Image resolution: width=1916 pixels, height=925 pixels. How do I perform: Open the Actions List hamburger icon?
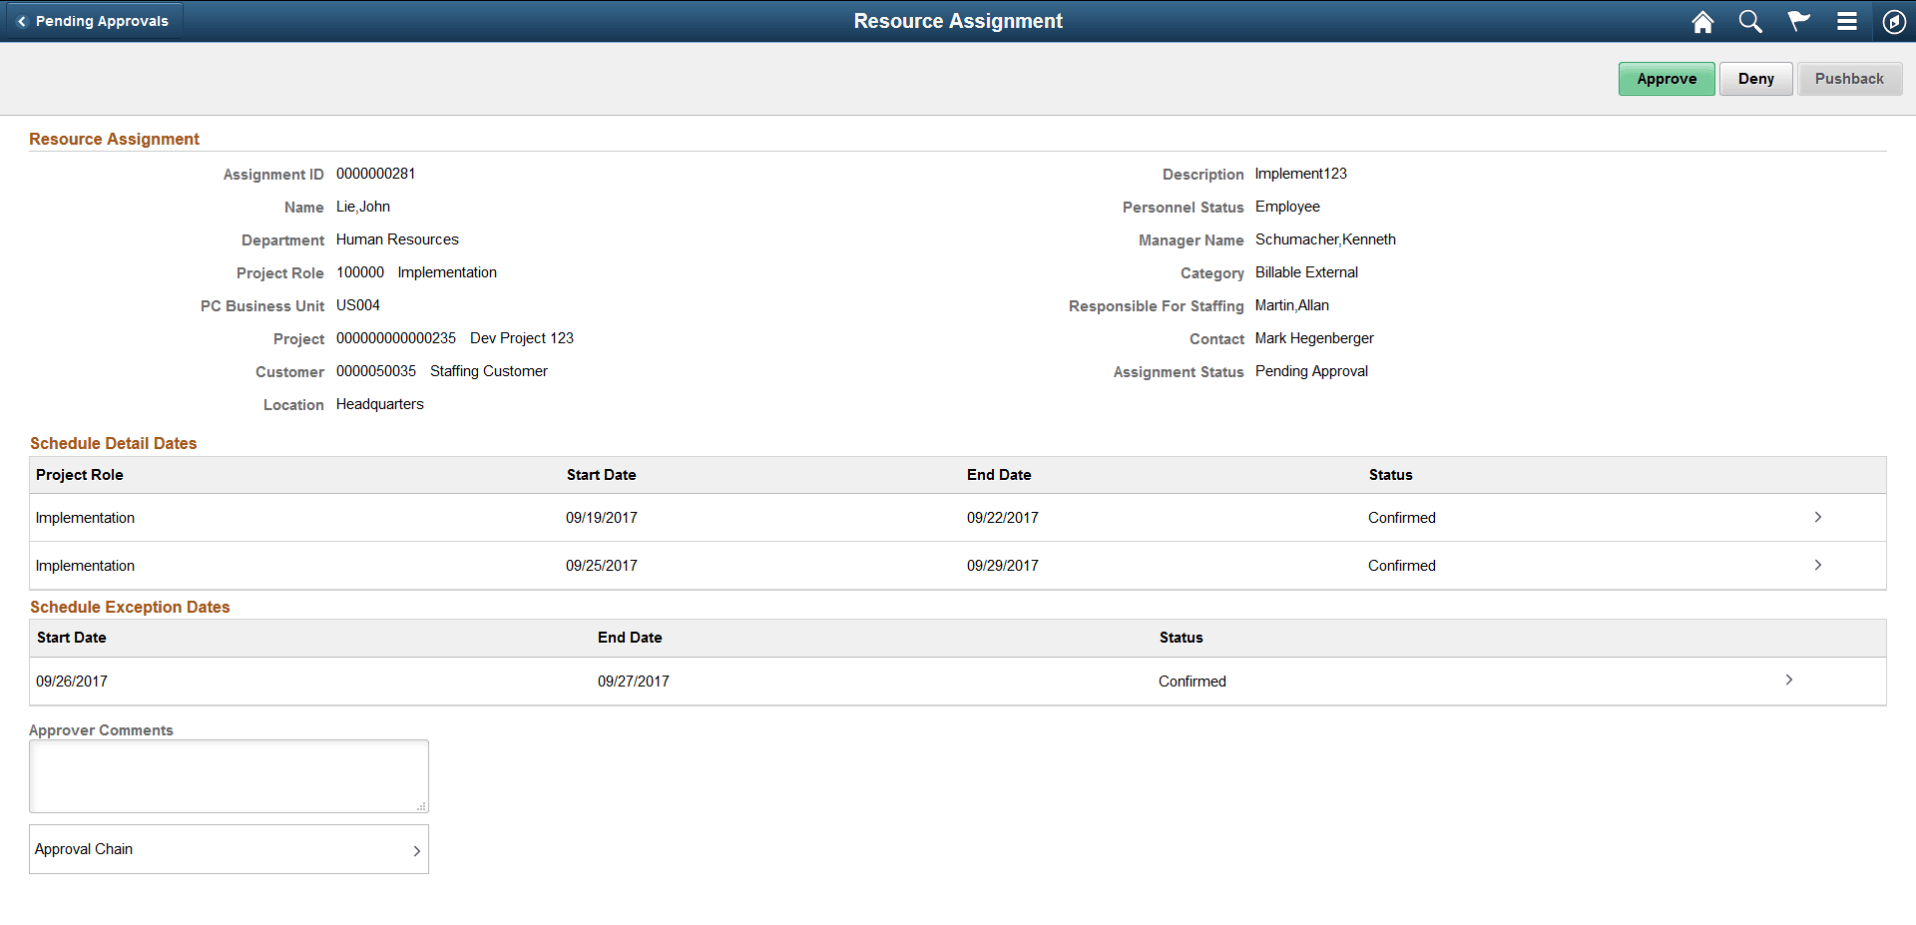pos(1847,21)
